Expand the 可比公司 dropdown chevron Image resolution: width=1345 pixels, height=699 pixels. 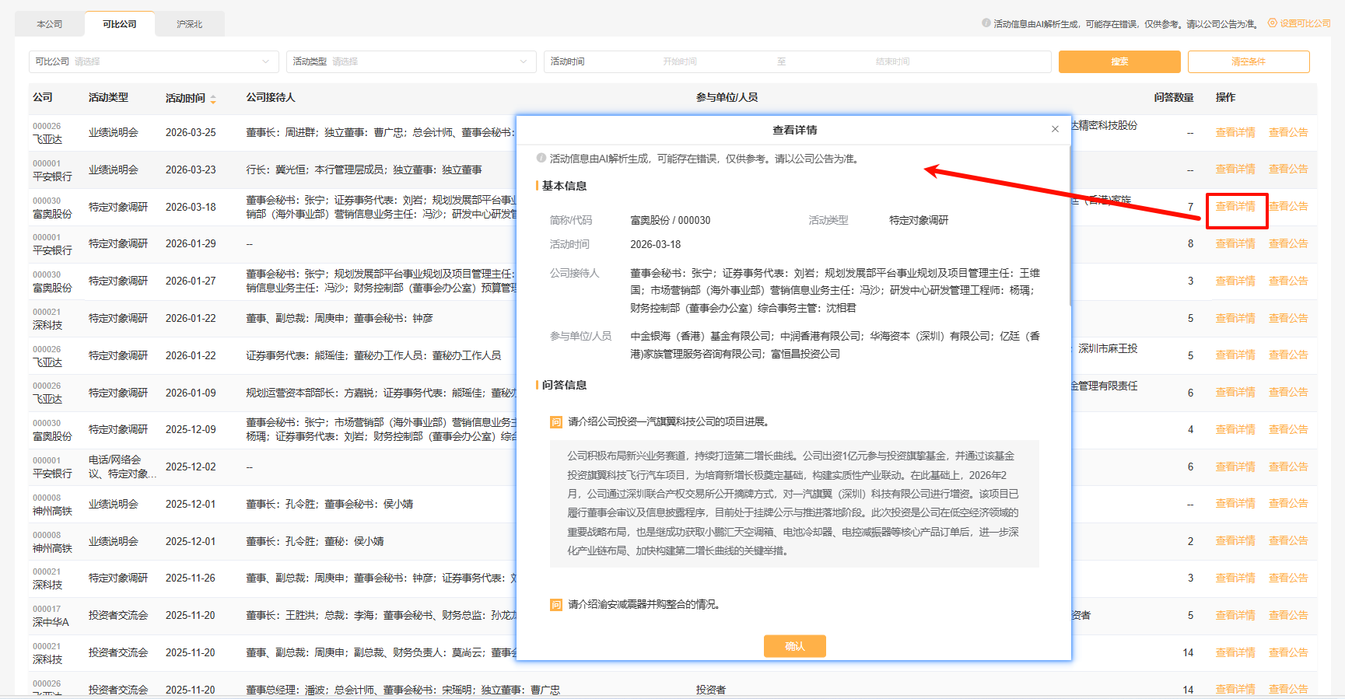[266, 61]
